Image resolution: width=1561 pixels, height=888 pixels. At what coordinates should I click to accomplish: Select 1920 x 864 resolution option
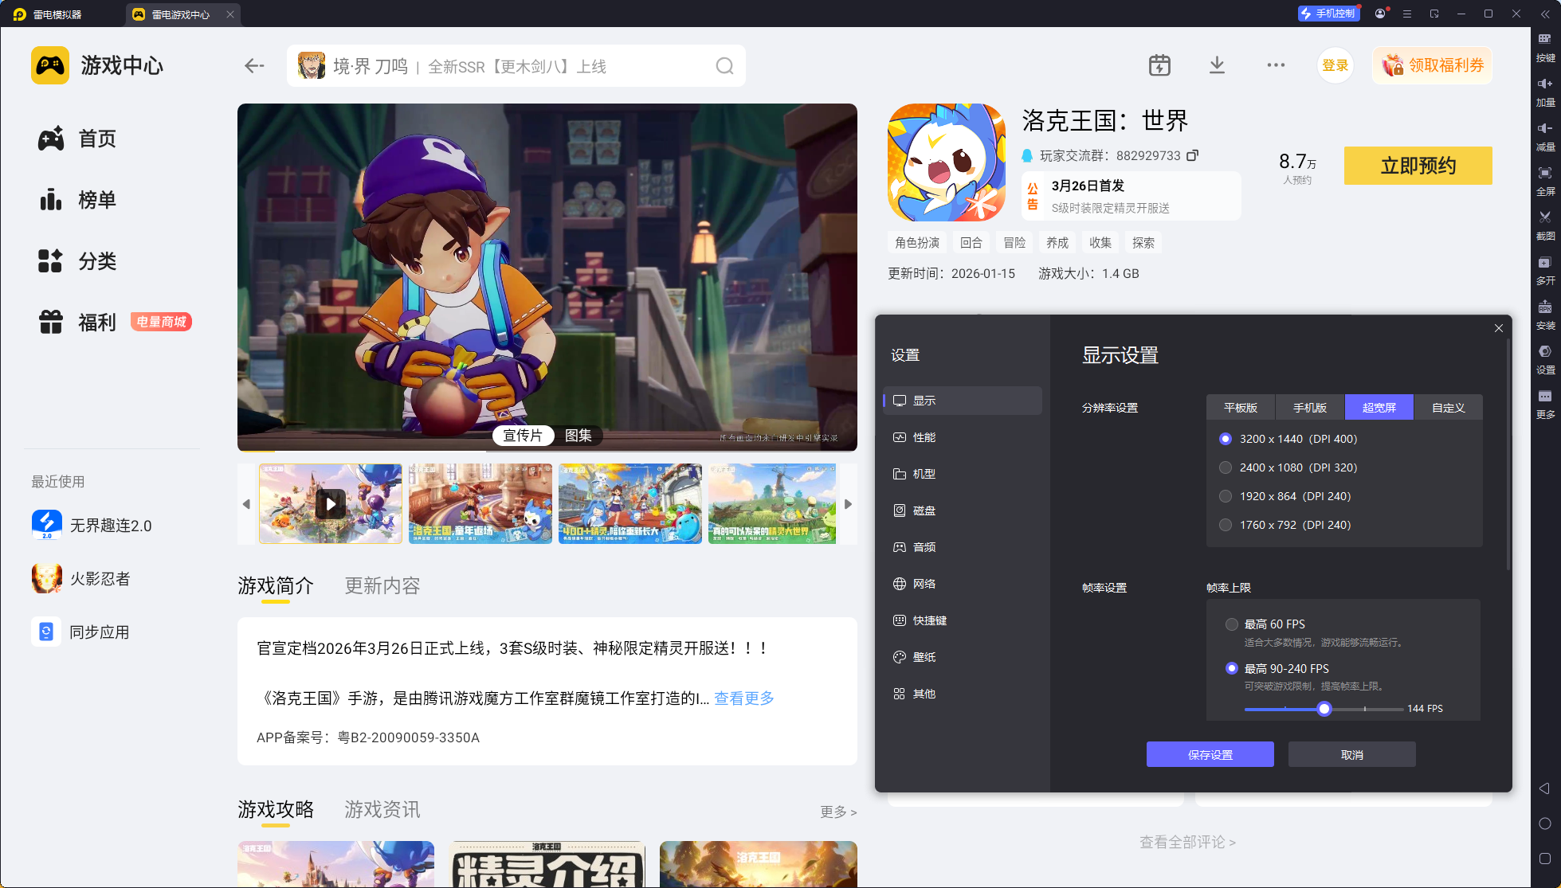pos(1226,496)
